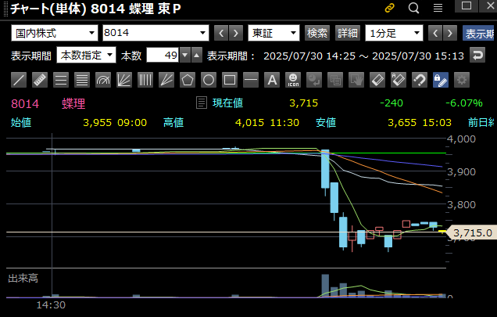The height and width of the screenshot is (317, 497).
Task: Open the smiley icon stamp tool
Action: (293, 80)
